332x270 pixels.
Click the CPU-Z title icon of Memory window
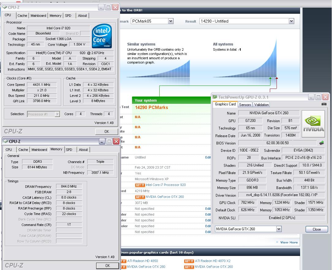click(x=6, y=141)
